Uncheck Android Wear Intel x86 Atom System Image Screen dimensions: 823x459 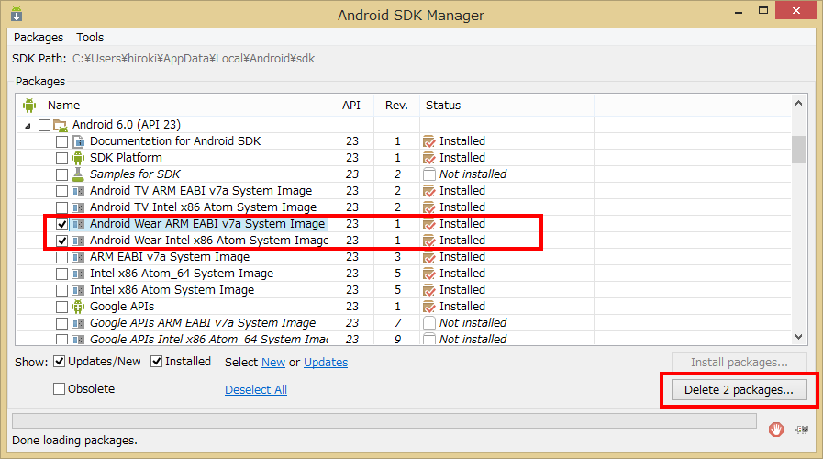pyautogui.click(x=62, y=241)
